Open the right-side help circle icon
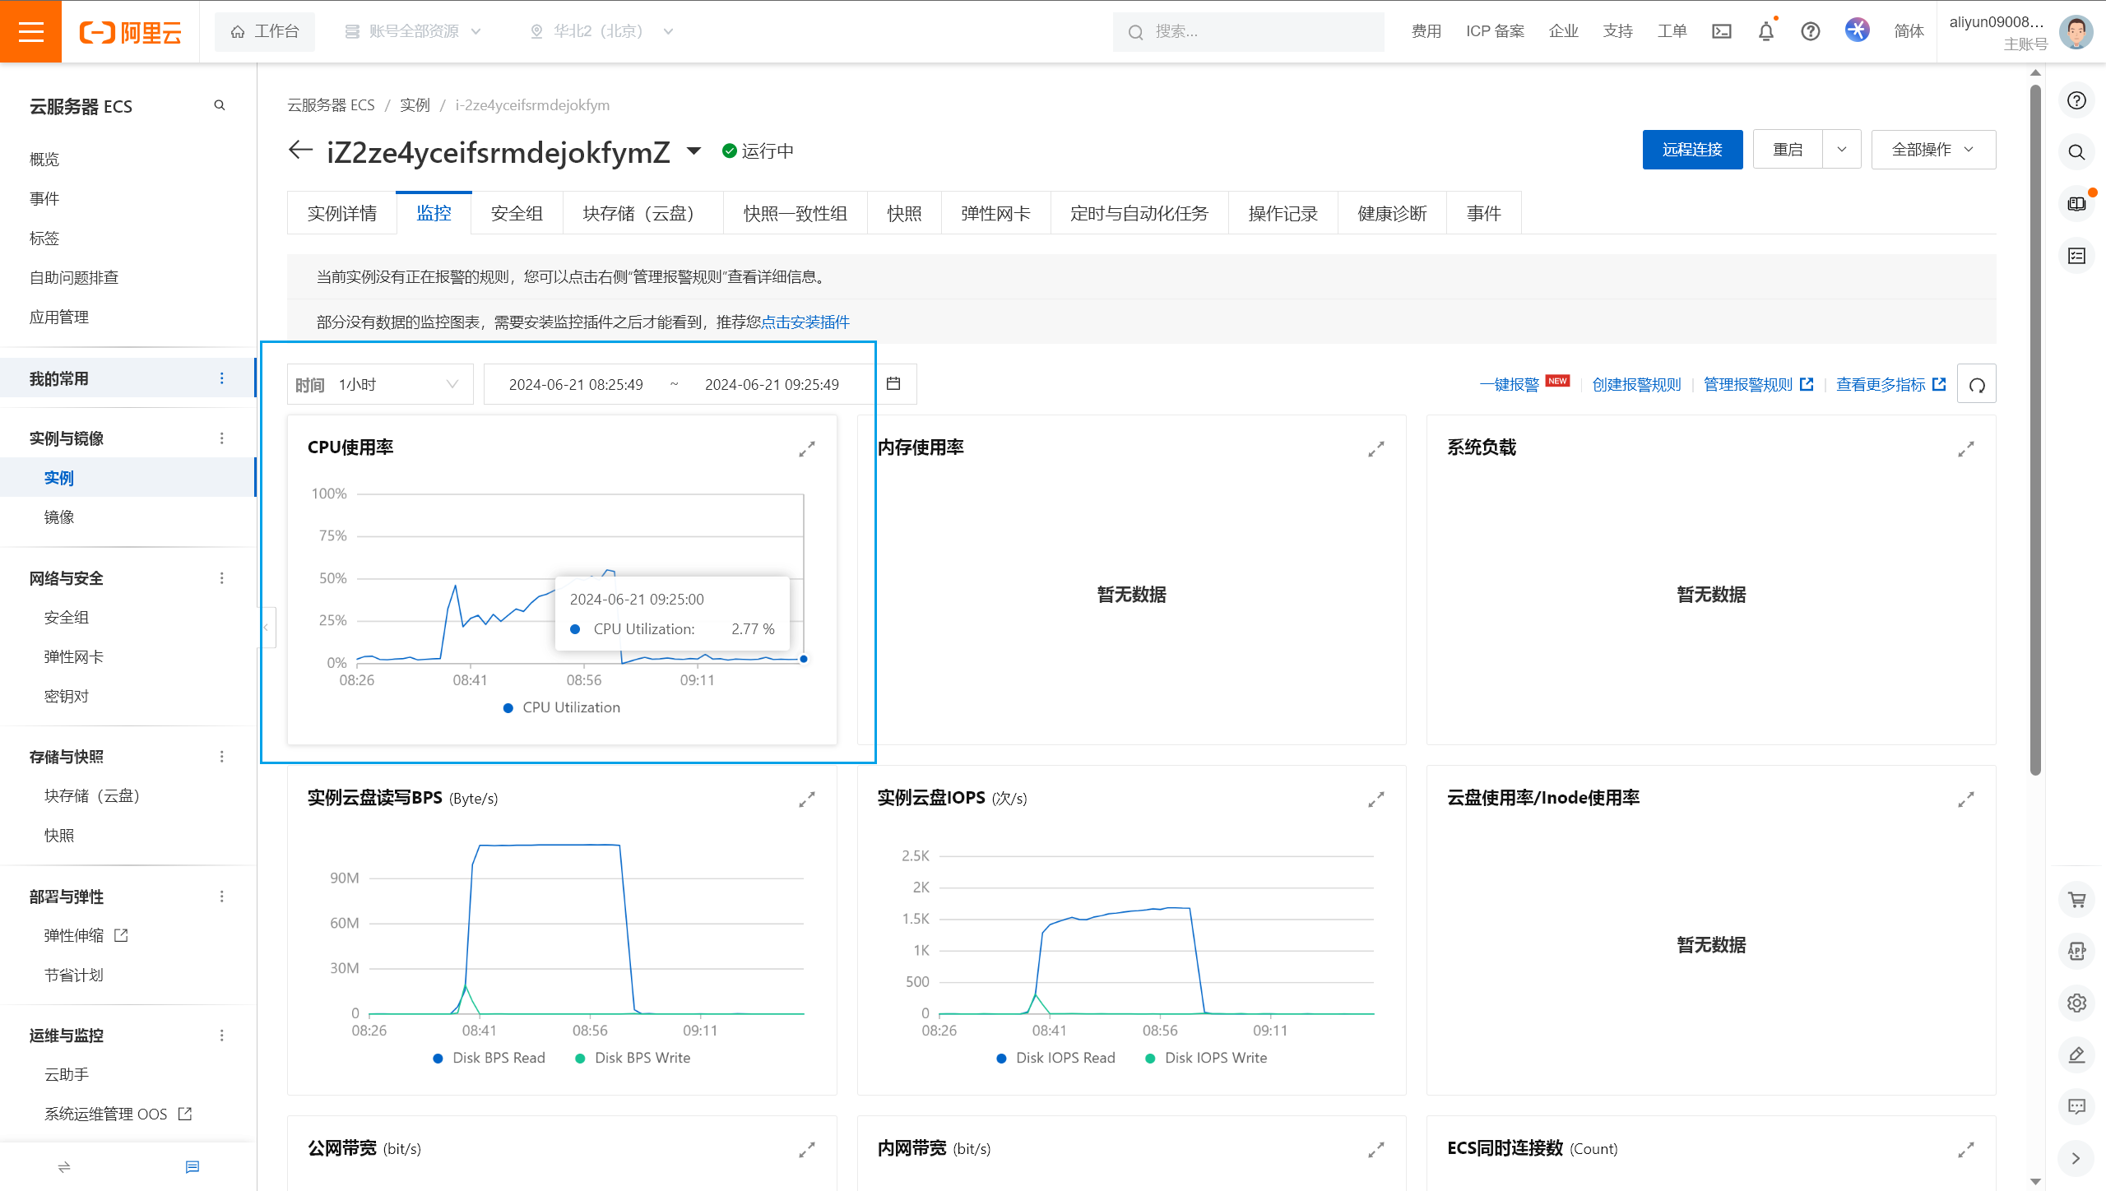This screenshot has width=2106, height=1191. click(2077, 100)
